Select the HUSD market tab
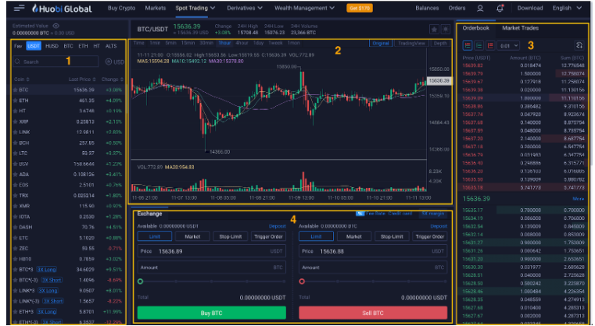 (52, 46)
